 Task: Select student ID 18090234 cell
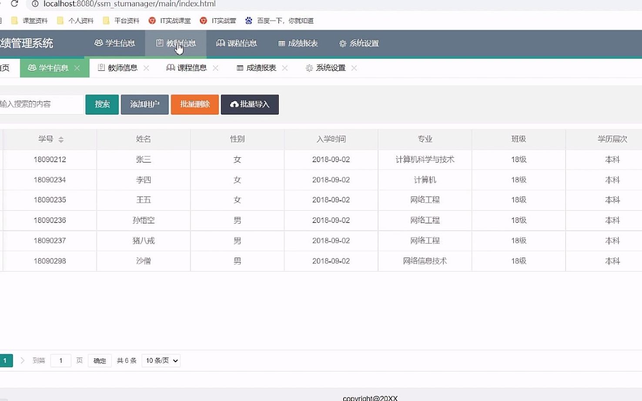tap(50, 180)
